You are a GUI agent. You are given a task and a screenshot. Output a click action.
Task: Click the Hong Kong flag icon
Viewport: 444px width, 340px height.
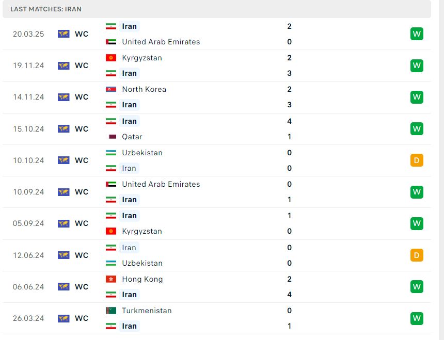[x=111, y=279]
